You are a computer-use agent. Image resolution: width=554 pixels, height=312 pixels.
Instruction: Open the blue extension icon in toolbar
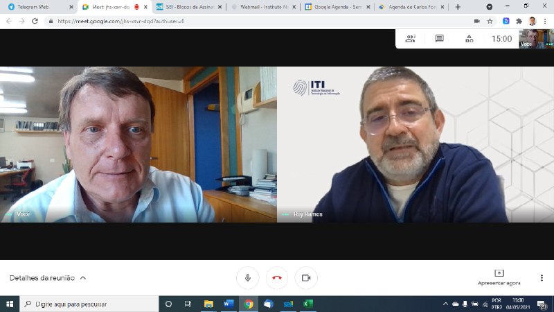[x=506, y=21]
